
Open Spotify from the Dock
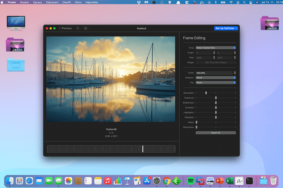[190, 181]
